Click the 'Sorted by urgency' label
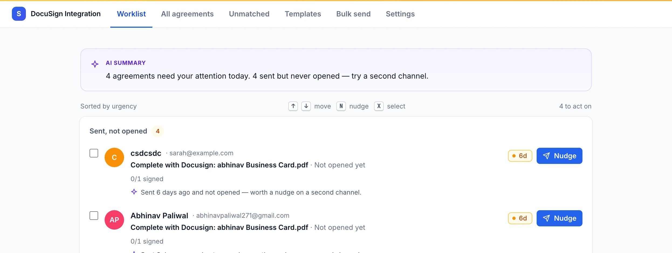This screenshot has height=253, width=672. point(108,106)
